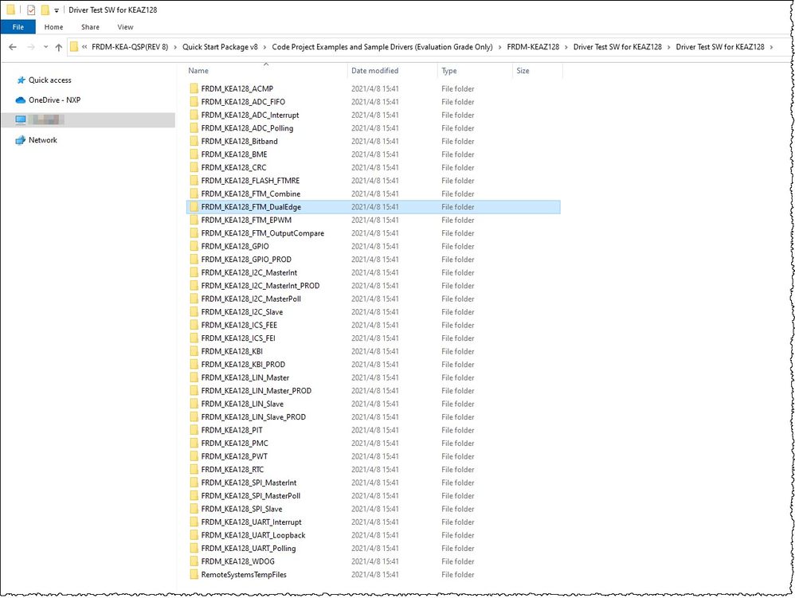The width and height of the screenshot is (795, 598).
Task: Click the FRDM_KEA128_LIN_Slave name
Action: point(242,405)
